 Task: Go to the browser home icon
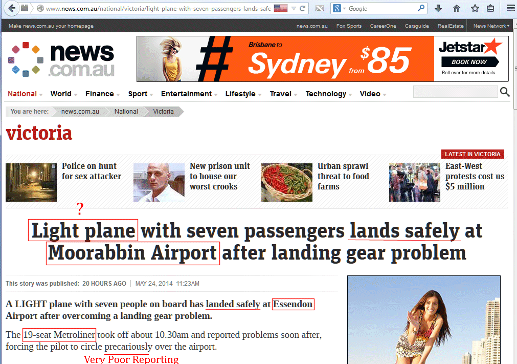456,9
